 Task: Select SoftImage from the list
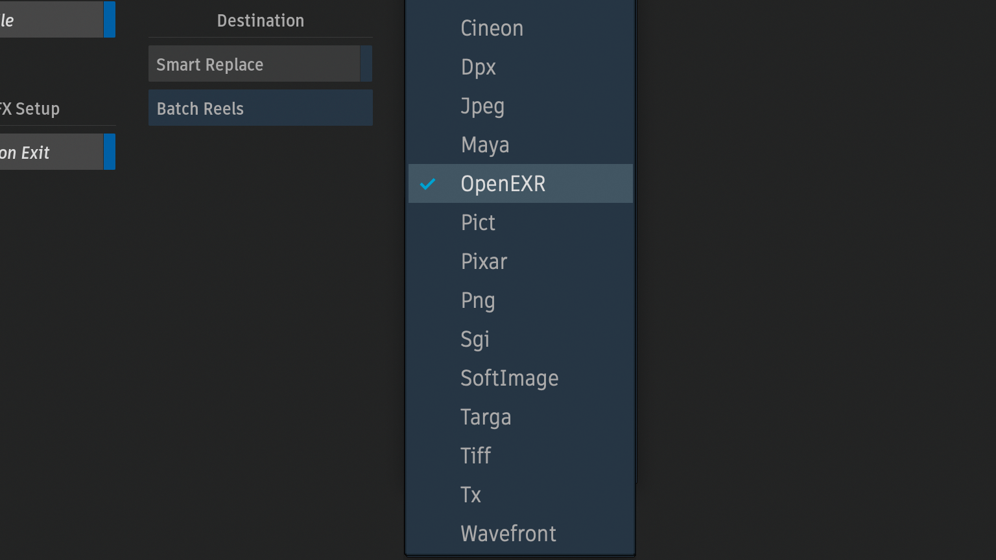(x=510, y=379)
